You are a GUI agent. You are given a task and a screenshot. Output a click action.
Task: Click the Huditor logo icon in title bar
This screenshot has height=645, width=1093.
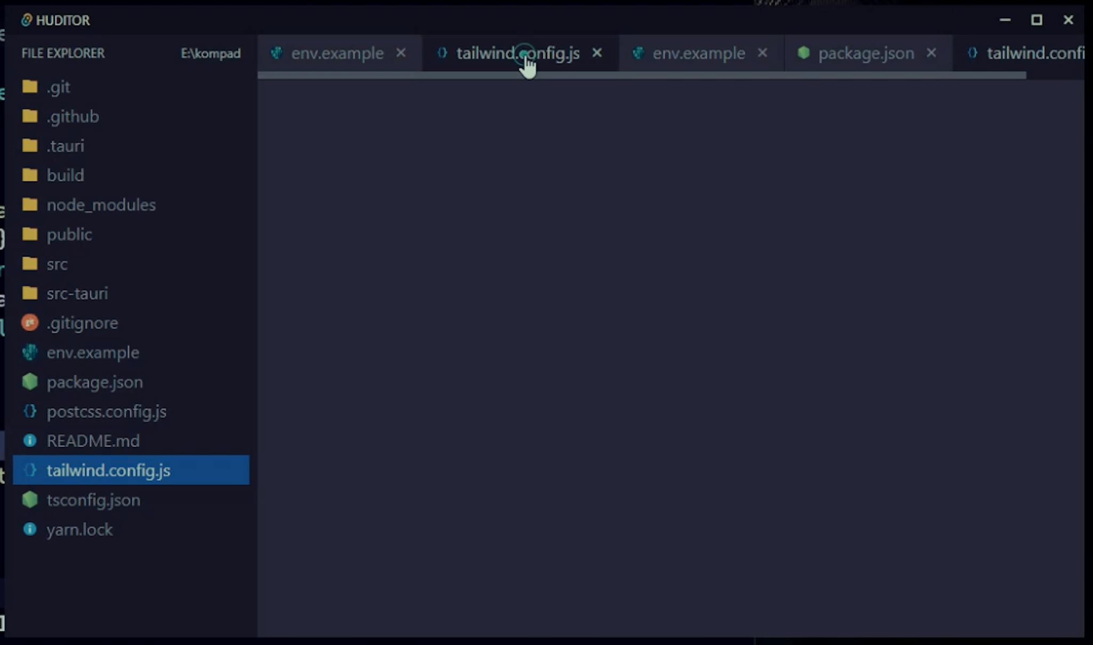tap(26, 20)
